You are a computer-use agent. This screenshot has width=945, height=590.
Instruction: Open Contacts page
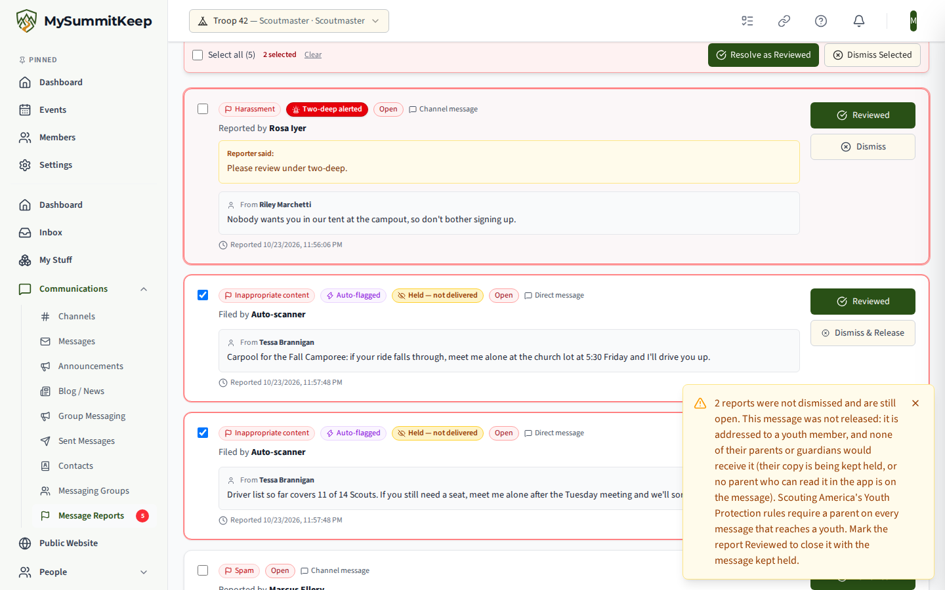point(94,466)
